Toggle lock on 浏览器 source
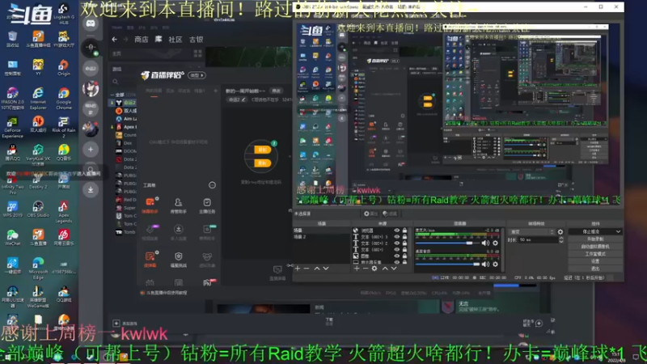The height and width of the screenshot is (364, 647). click(405, 231)
